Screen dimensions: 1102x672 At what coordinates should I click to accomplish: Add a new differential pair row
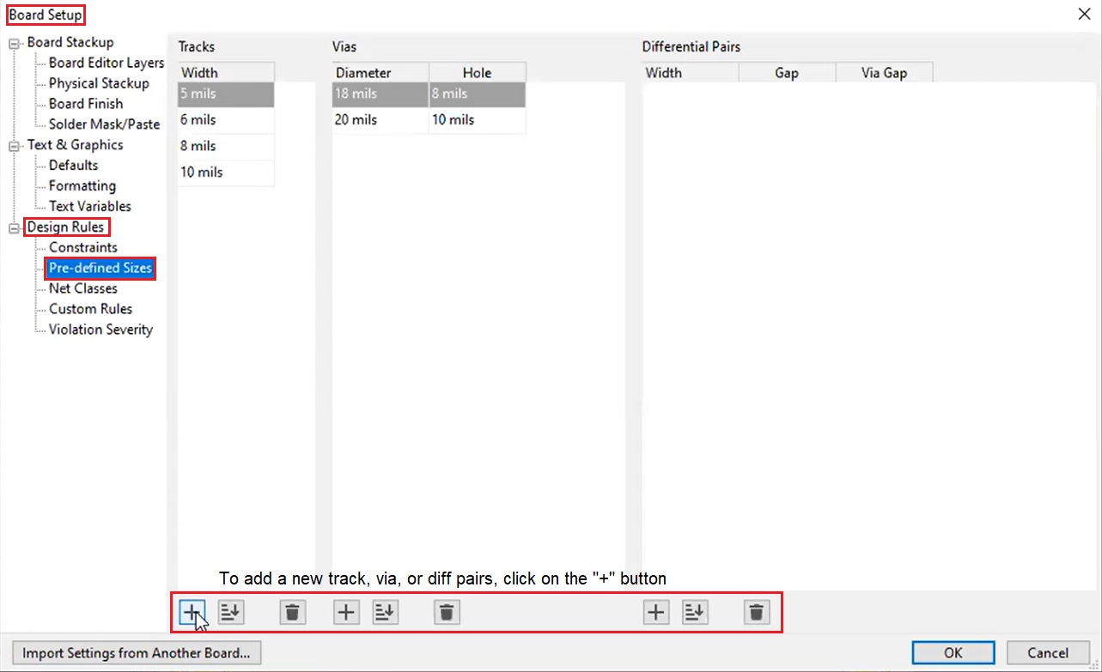tap(656, 612)
